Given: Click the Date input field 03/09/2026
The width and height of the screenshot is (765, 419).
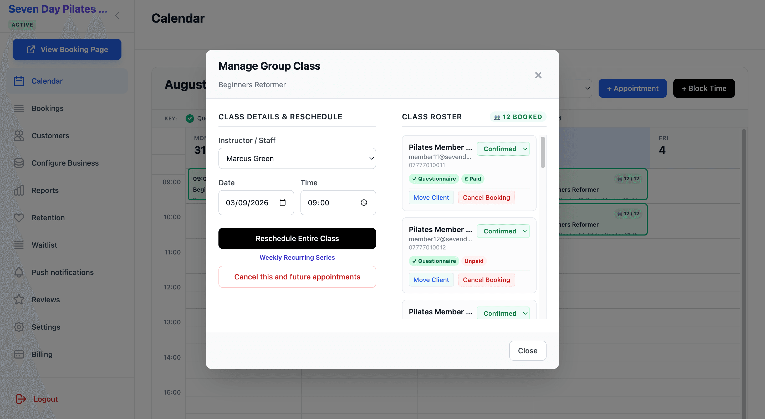Looking at the screenshot, I should pyautogui.click(x=256, y=202).
